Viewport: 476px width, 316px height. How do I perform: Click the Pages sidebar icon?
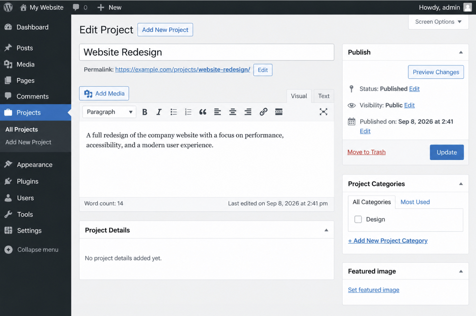(x=8, y=80)
